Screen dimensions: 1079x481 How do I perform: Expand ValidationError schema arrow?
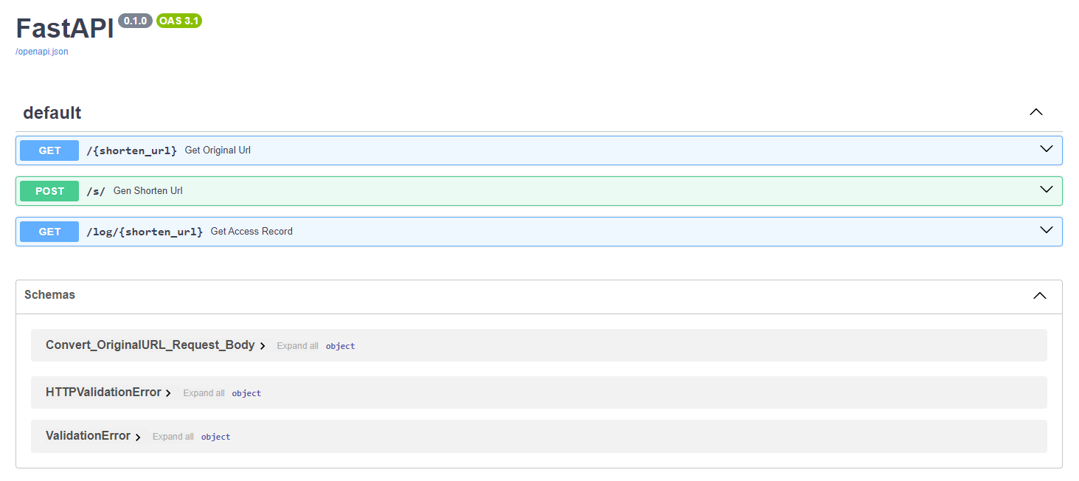[x=138, y=437]
